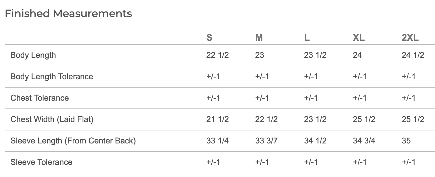Click Sleeve Length (From Center Back) label
This screenshot has height=177, width=435.
(73, 141)
